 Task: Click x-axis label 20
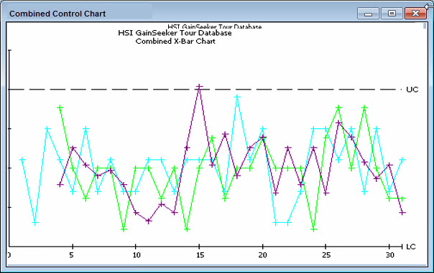[263, 255]
